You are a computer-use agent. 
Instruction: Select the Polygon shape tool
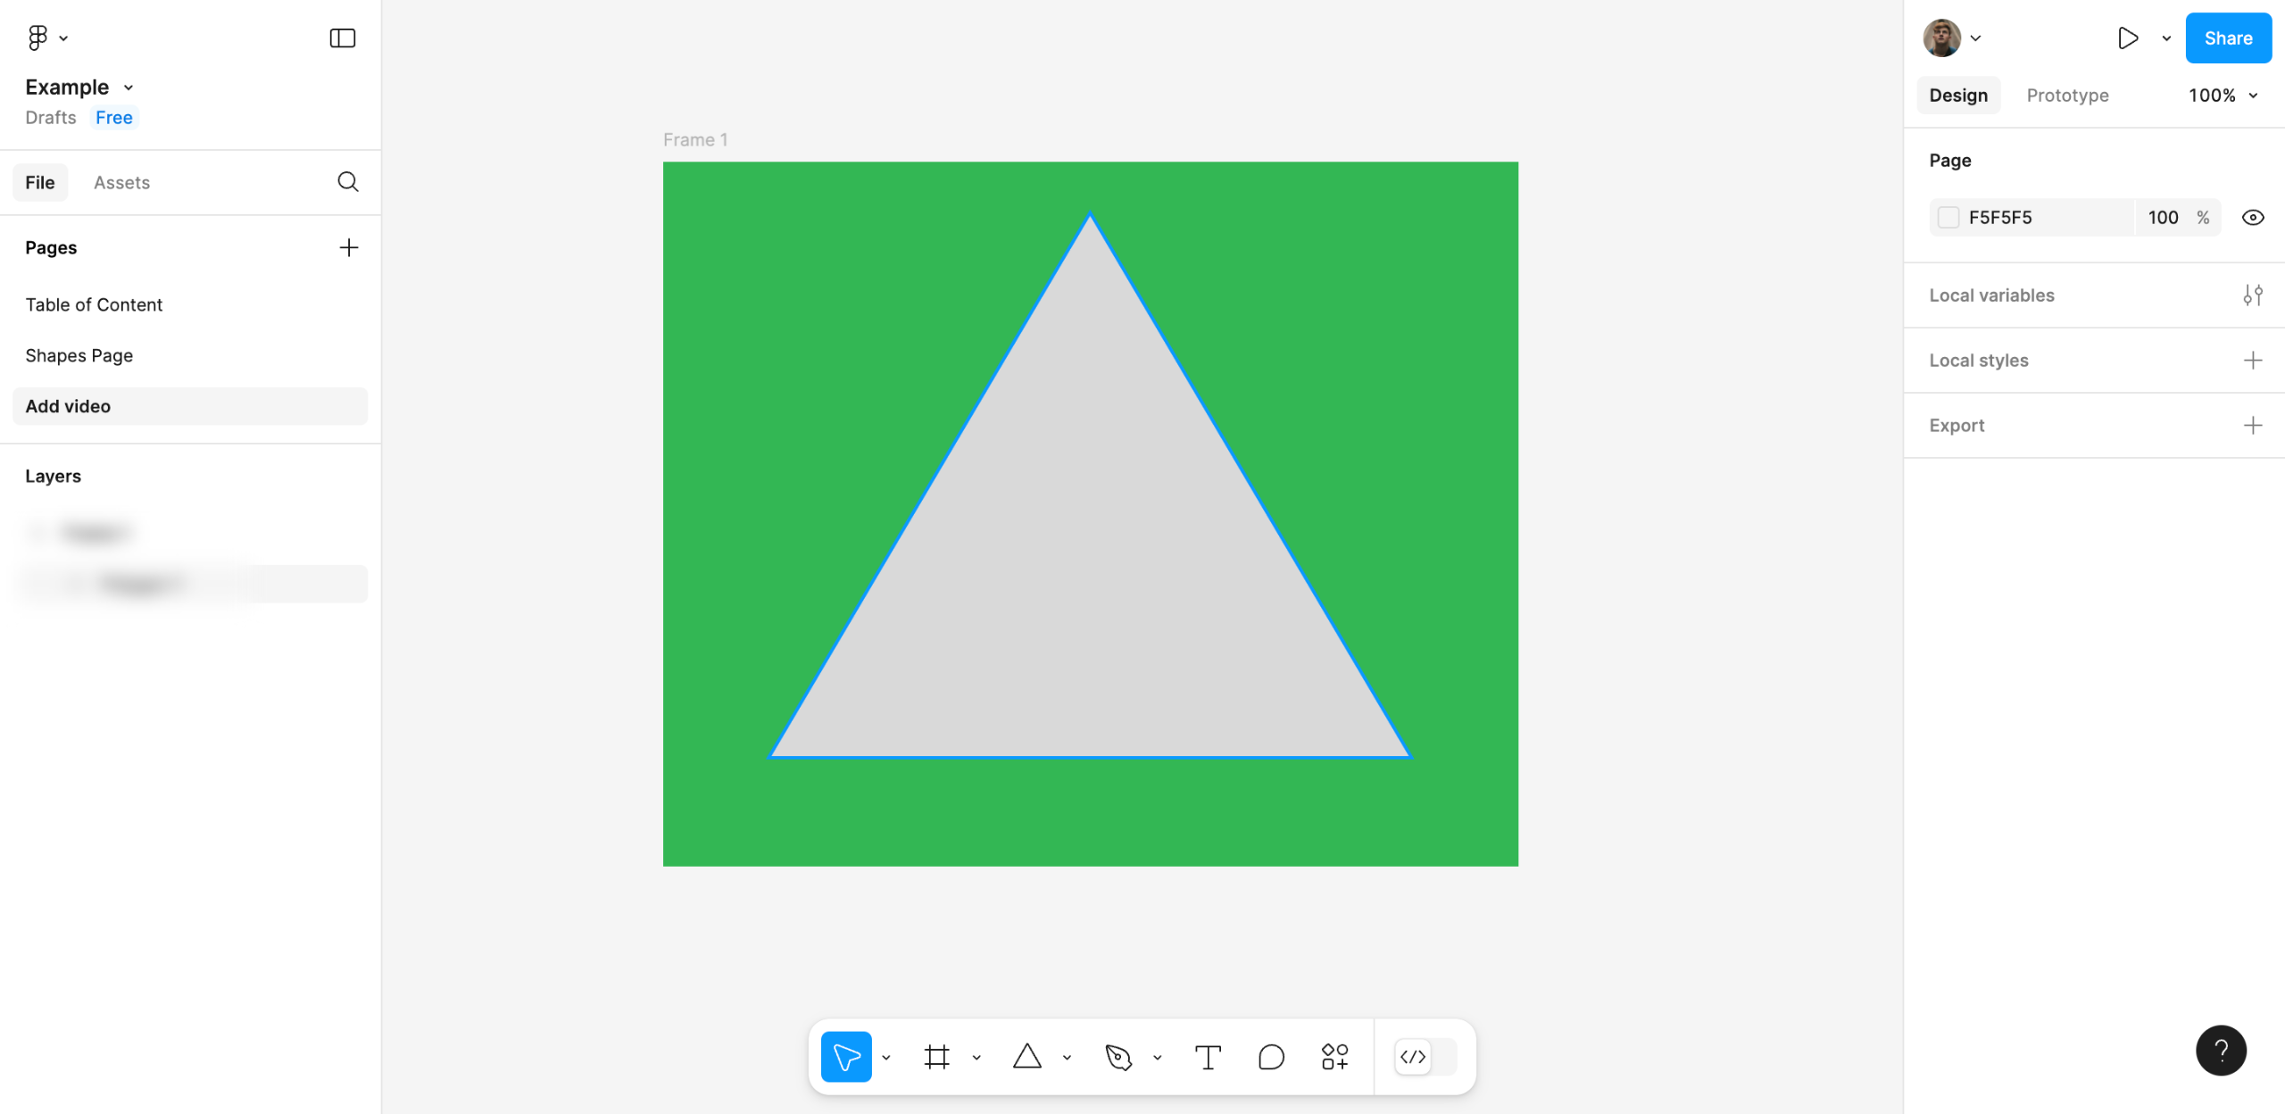pos(1027,1057)
